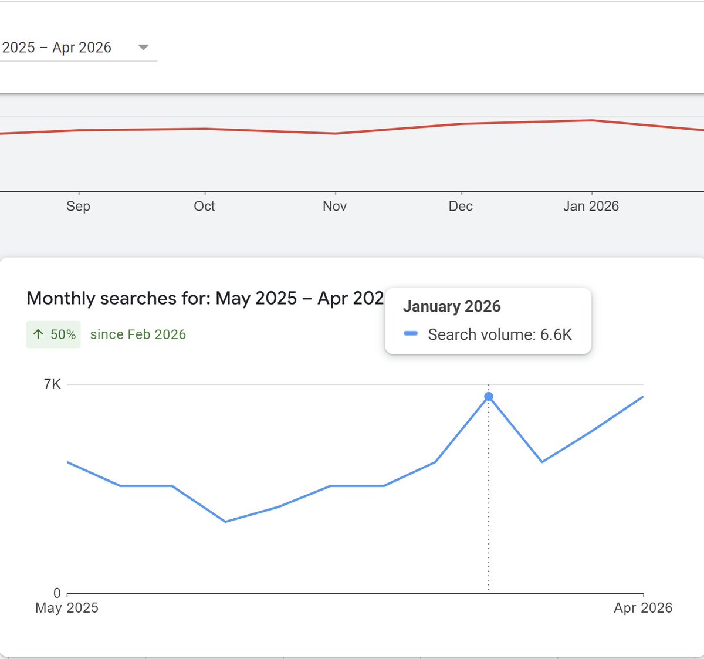Click the 'since Feb 2026' text

138,334
